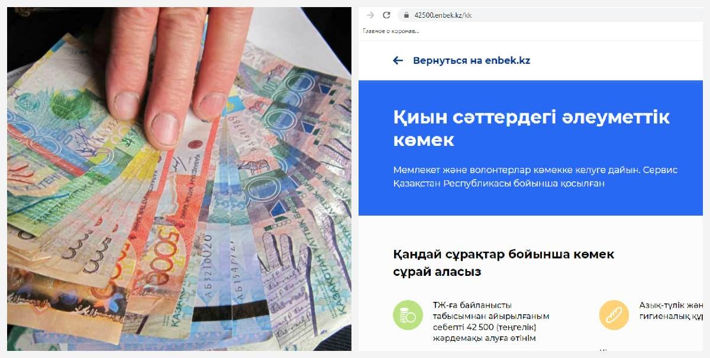Viewport: 710px width, 358px height.
Task: Open the Азық-түлік food help item
Action: pos(670,311)
